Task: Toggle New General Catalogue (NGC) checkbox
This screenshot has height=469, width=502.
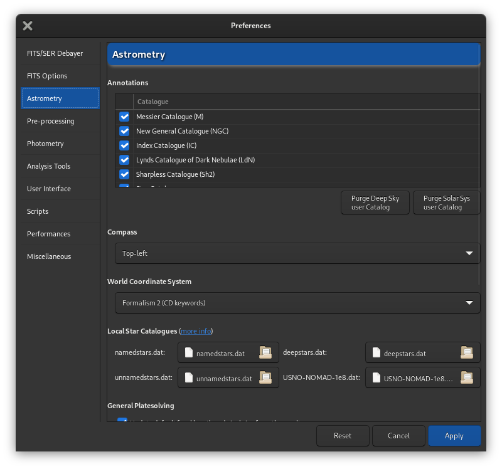Action: coord(124,131)
